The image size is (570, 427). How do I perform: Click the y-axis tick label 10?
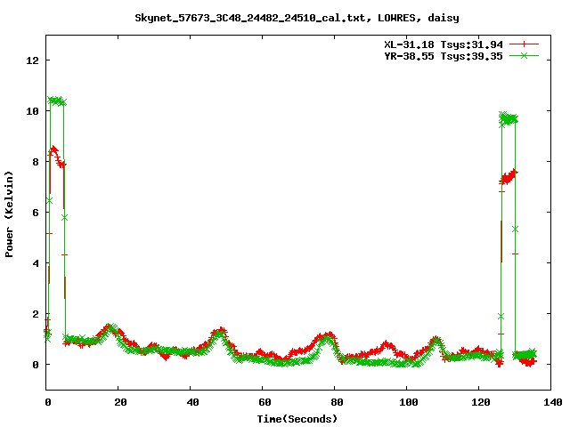pos(32,111)
